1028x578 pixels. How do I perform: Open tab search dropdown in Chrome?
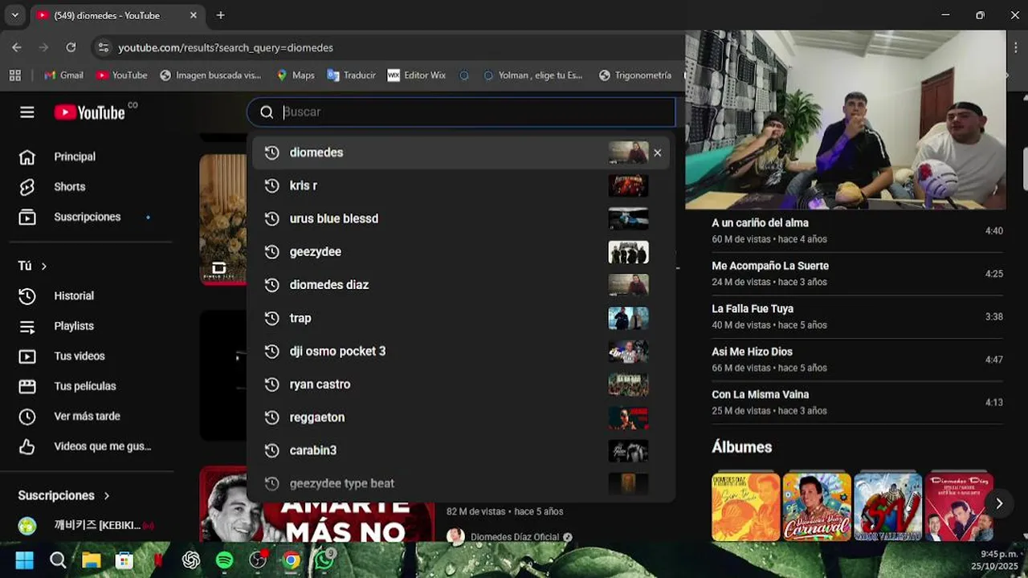click(14, 15)
